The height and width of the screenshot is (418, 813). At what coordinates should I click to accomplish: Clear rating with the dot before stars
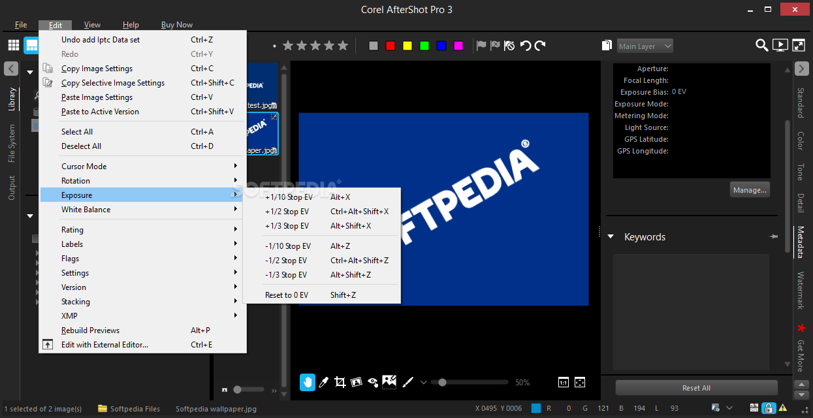[274, 46]
